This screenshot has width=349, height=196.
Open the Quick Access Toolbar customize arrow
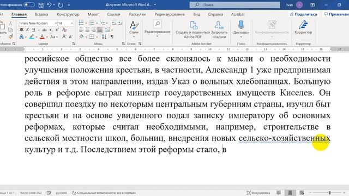(69, 5)
